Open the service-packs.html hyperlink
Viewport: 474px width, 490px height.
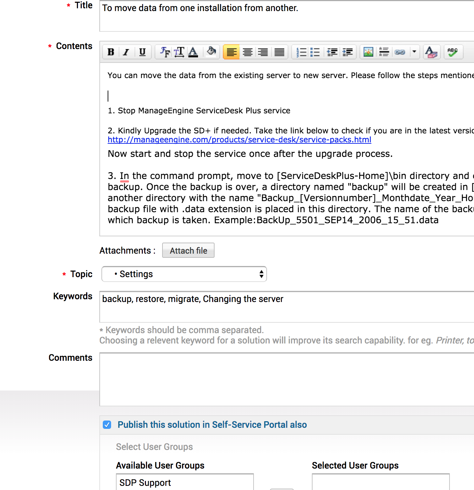click(x=239, y=140)
